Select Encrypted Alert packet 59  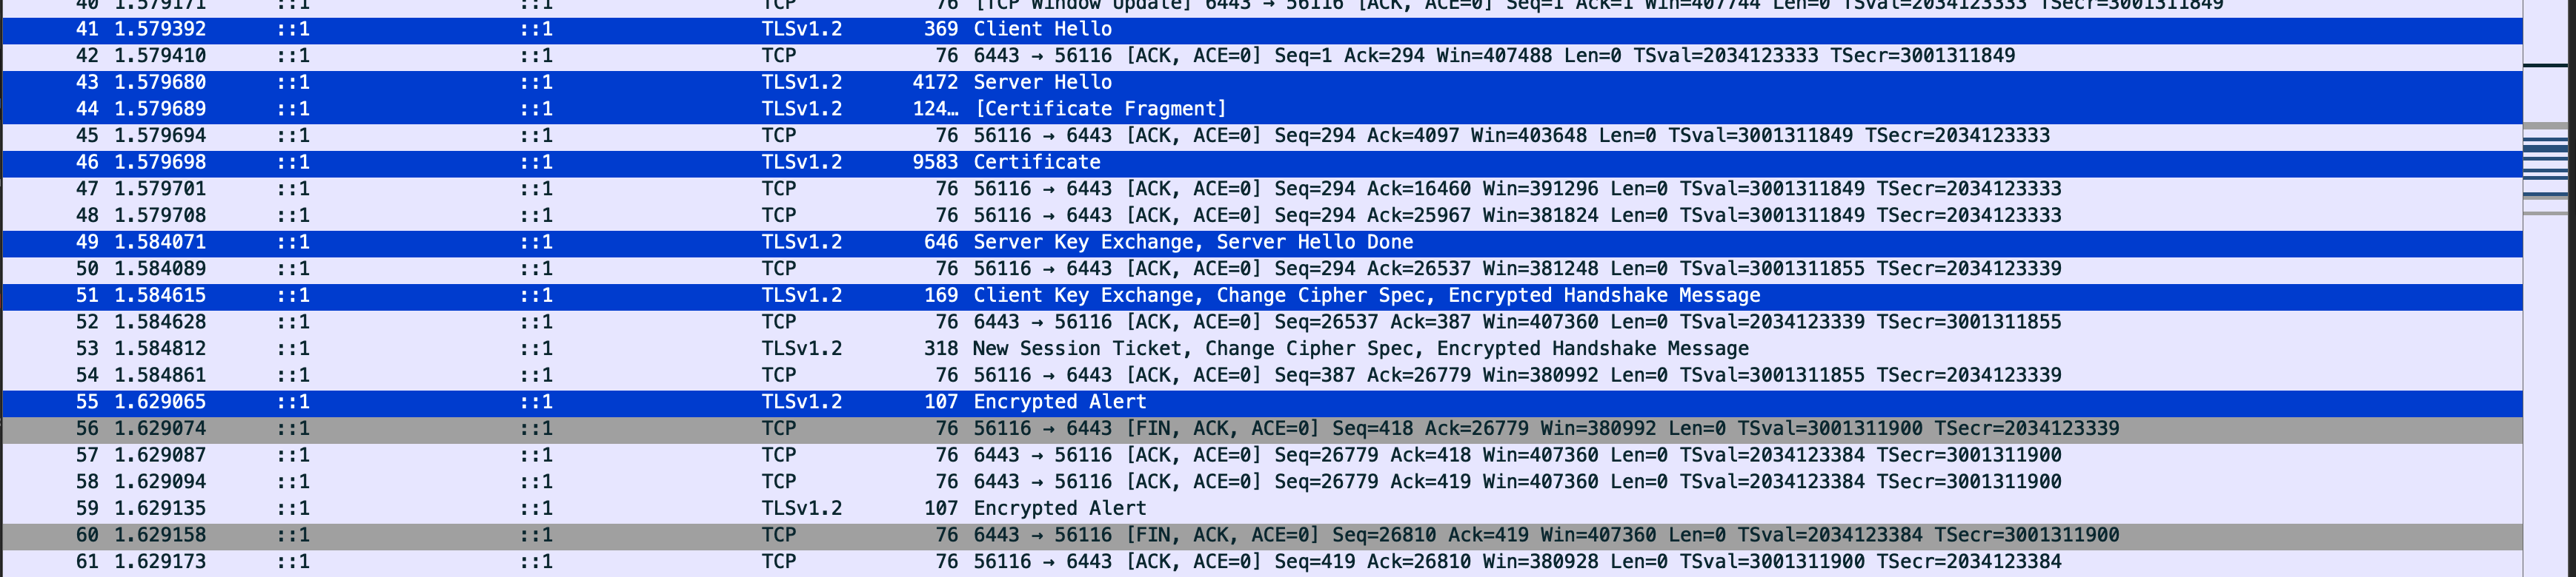[x=1261, y=509]
